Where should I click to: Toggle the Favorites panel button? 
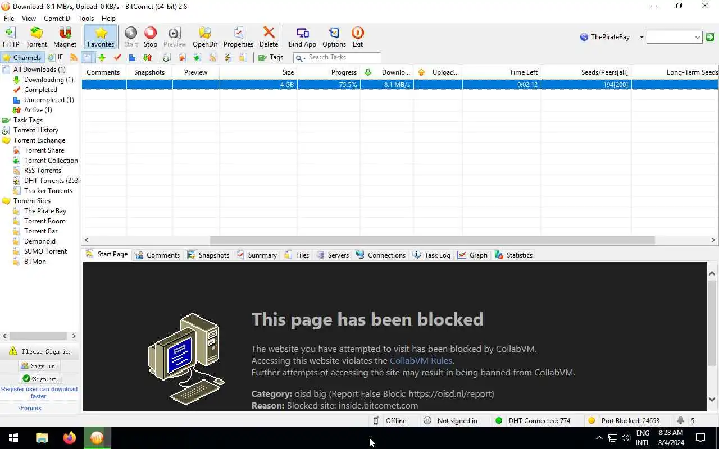pos(101,37)
